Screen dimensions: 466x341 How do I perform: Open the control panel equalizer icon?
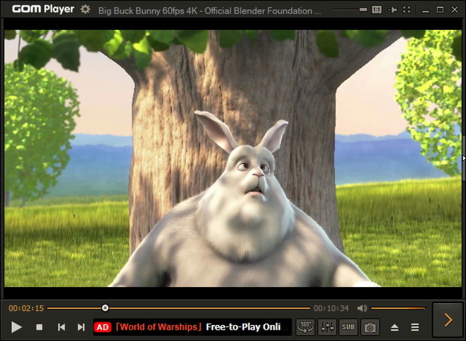tap(328, 327)
